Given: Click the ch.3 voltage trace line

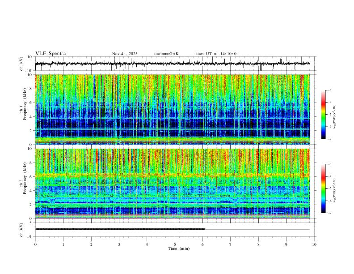Looking at the screenshot, I should [172, 229].
